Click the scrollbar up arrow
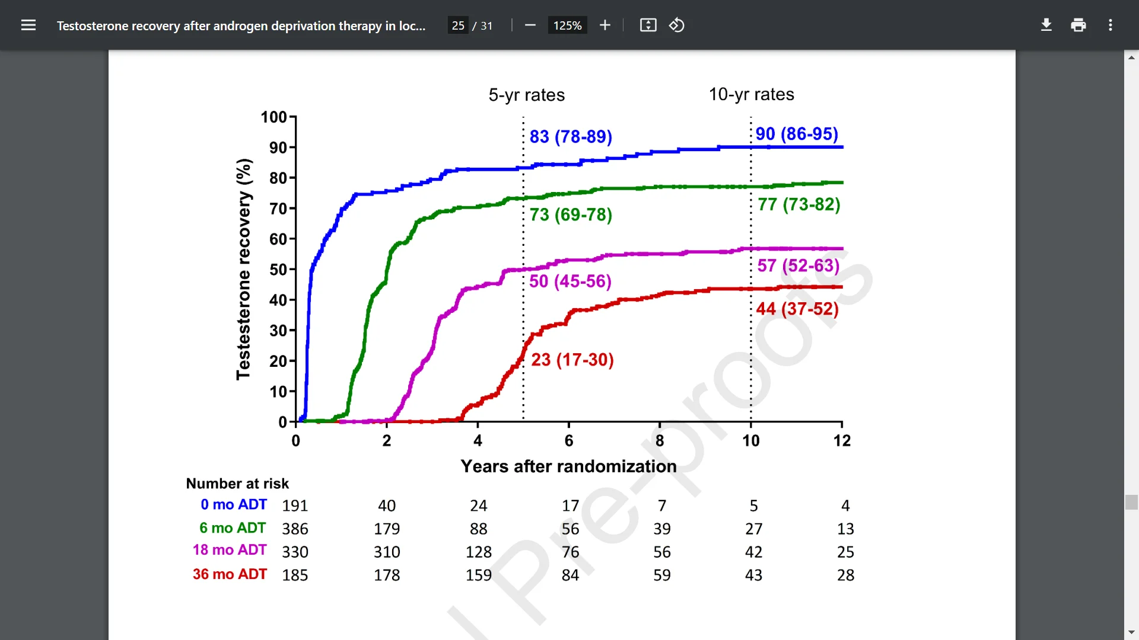Image resolution: width=1139 pixels, height=640 pixels. (x=1131, y=57)
